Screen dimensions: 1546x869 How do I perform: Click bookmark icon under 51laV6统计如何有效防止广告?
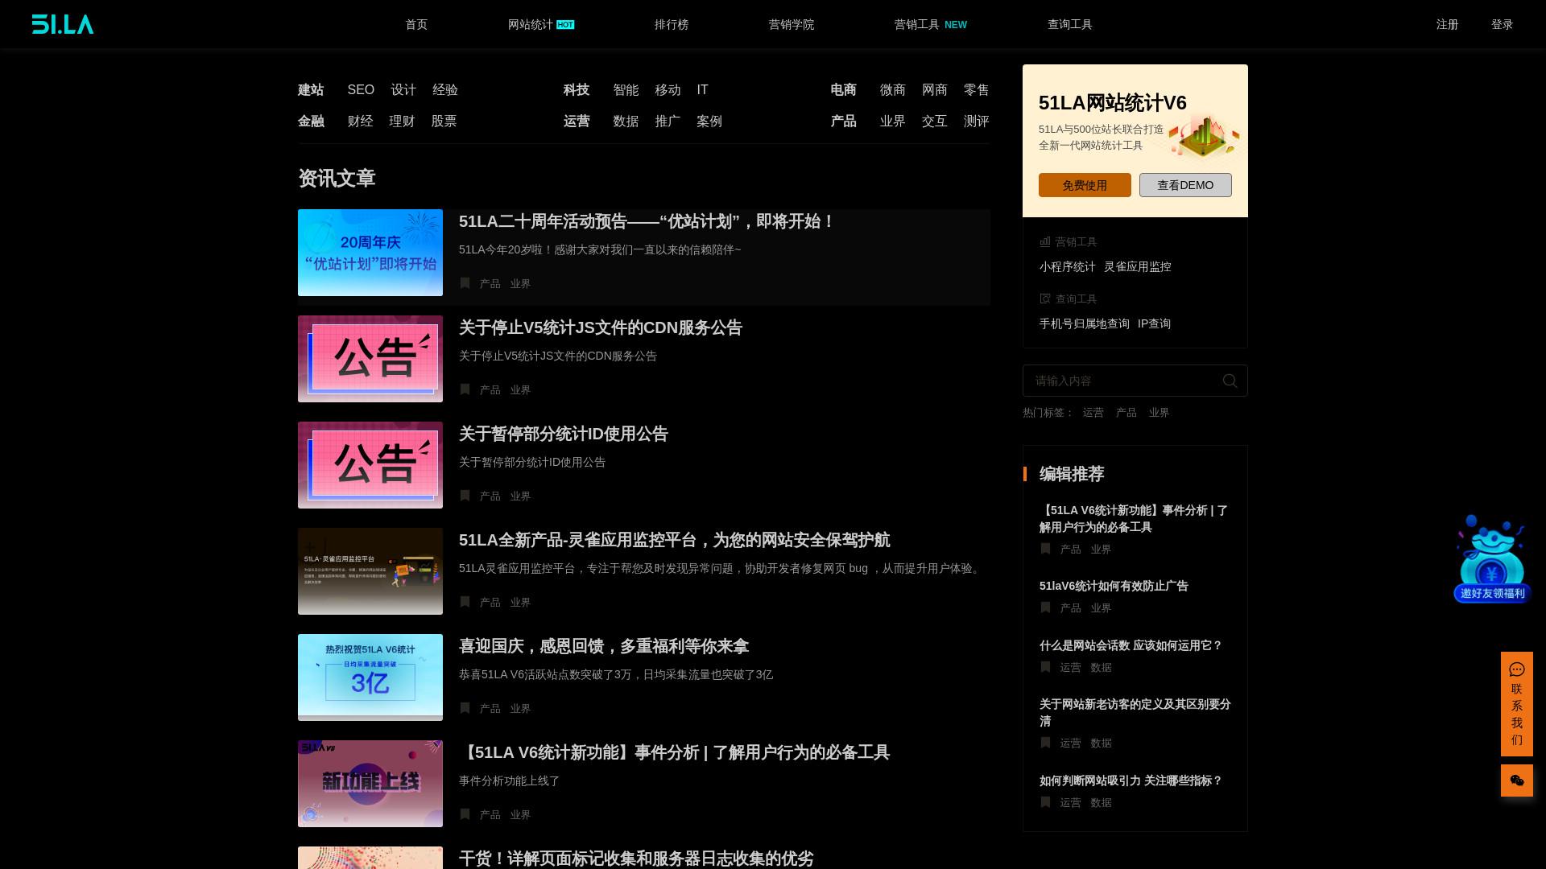tap(1045, 607)
